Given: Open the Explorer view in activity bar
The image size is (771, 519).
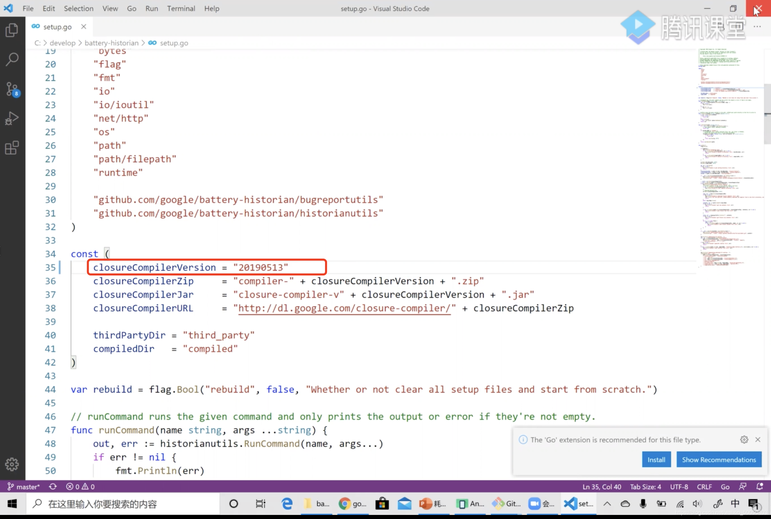Looking at the screenshot, I should pos(12,30).
